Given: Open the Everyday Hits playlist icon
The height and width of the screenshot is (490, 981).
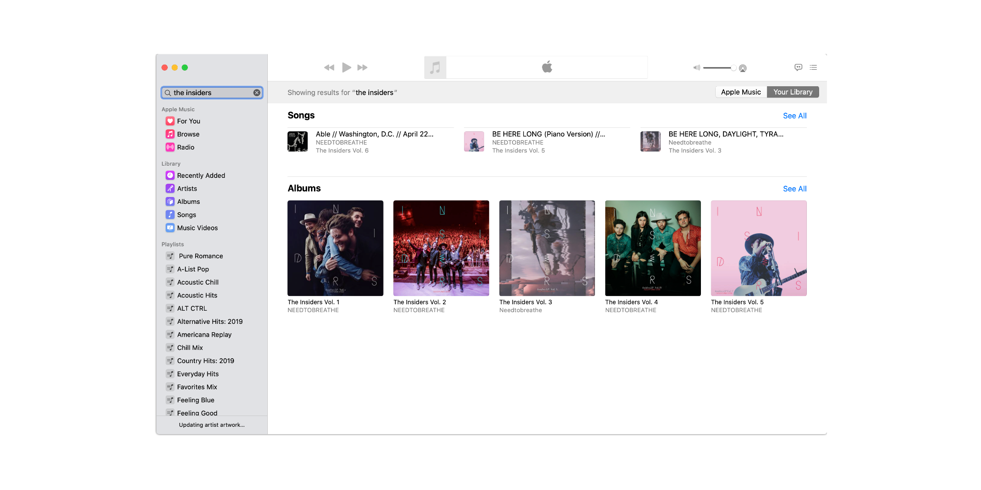Looking at the screenshot, I should [x=170, y=374].
